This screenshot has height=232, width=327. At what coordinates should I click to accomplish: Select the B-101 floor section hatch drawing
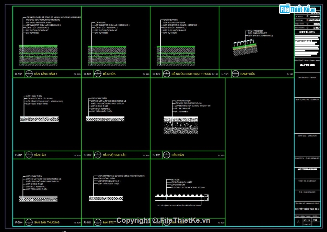coord(38,56)
